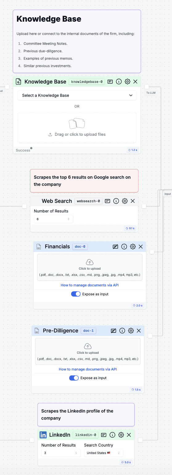The width and height of the screenshot is (172, 475).
Task: Click Drag or click to upload files area
Action: 77,128
